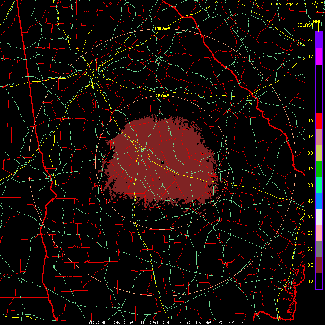This screenshot has width=325, height=325.
Task: Click the GC gray legend swatch
Action: (319, 249)
